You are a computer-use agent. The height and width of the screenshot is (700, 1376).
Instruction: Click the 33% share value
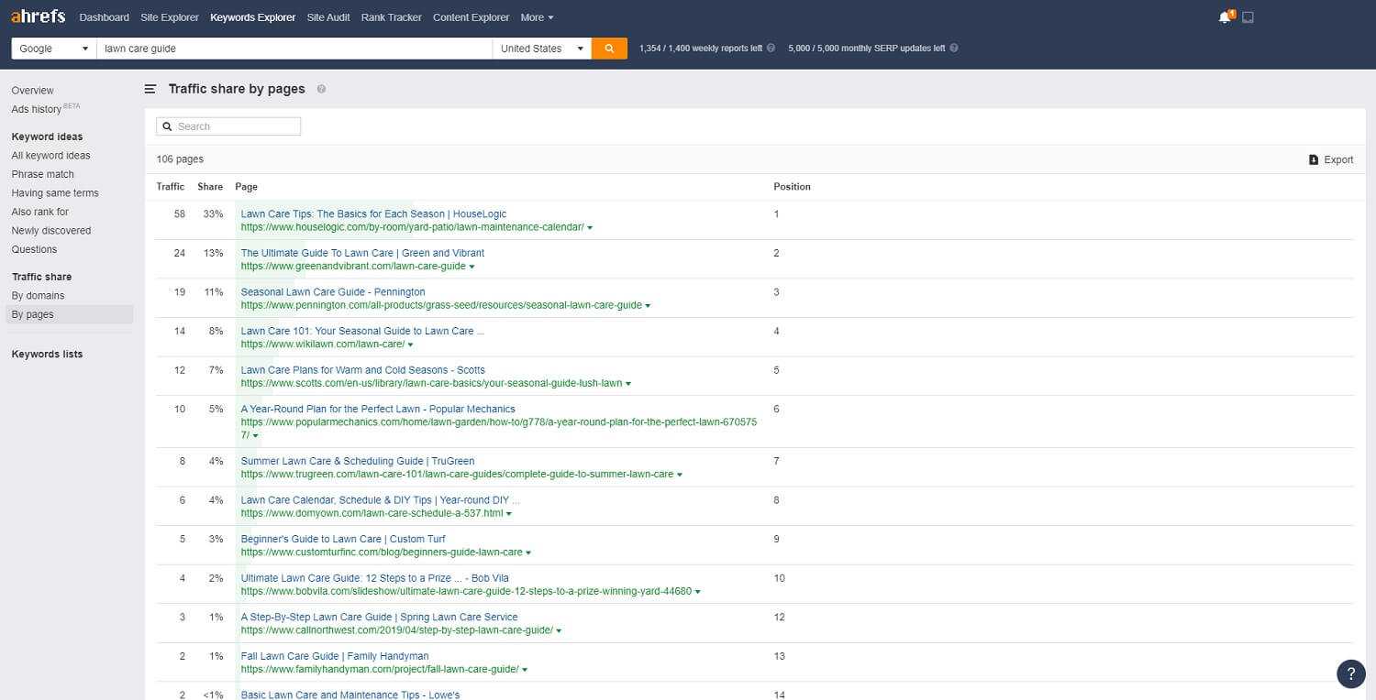click(213, 214)
